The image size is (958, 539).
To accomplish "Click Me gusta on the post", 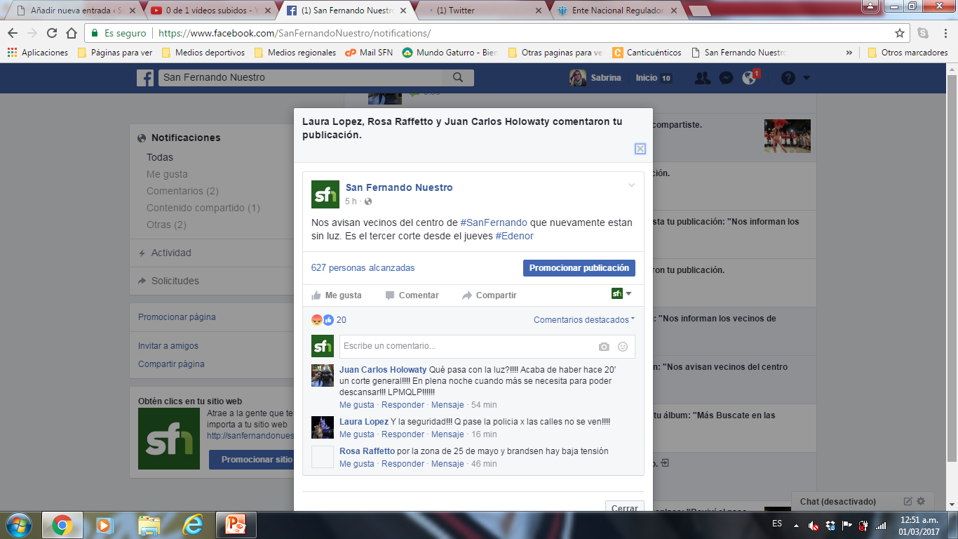I will click(x=337, y=295).
